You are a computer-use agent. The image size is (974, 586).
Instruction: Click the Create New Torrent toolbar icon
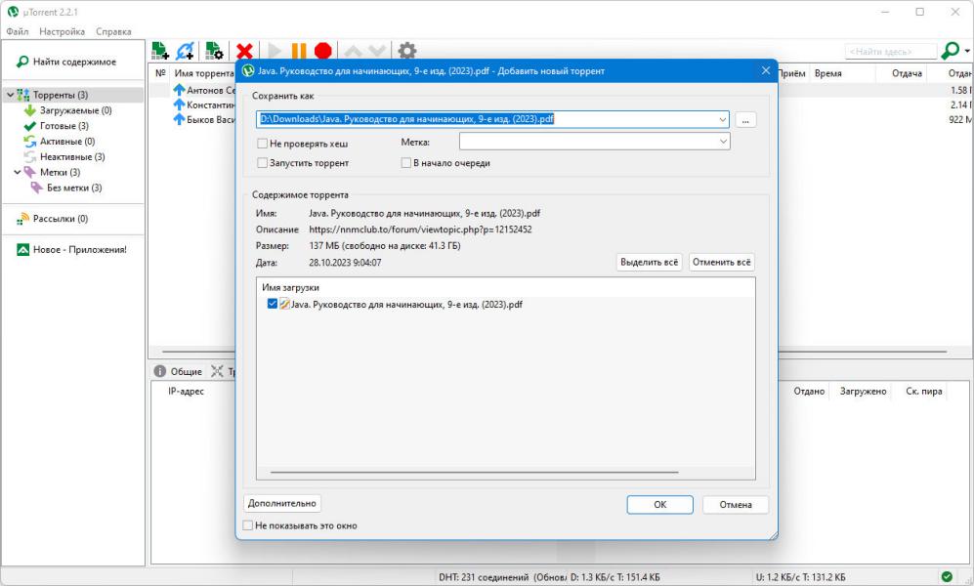point(214,50)
